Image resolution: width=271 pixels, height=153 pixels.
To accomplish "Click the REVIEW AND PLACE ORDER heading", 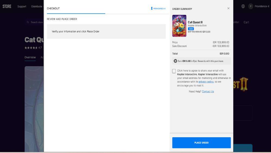I will 62,19.
